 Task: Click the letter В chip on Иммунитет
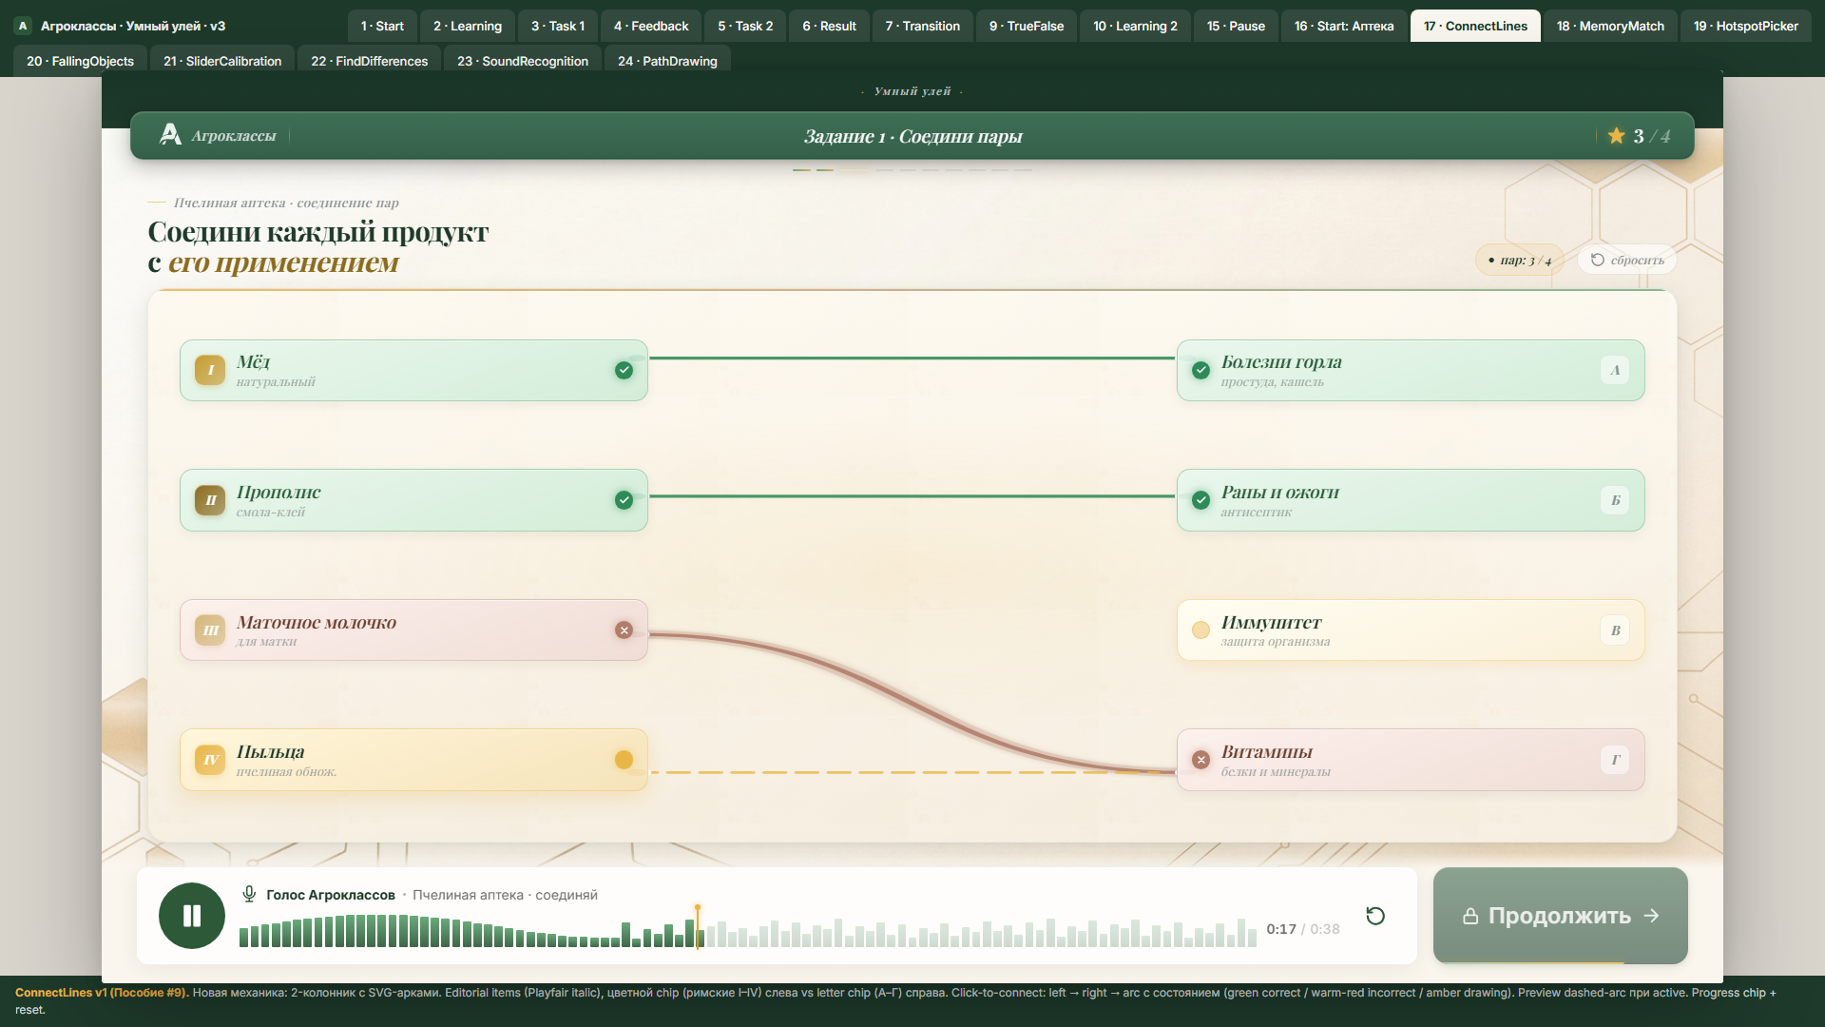(1615, 630)
